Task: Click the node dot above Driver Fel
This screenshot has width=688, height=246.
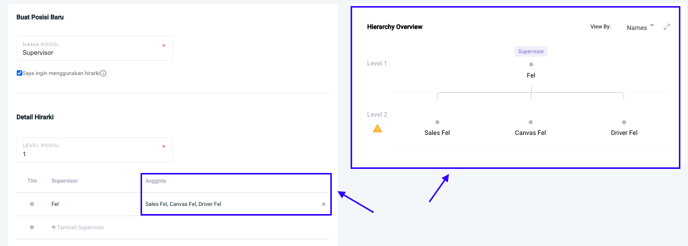Action: (624, 122)
